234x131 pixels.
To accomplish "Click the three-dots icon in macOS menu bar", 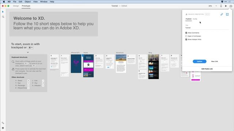I will 226,1.
